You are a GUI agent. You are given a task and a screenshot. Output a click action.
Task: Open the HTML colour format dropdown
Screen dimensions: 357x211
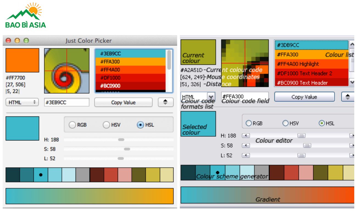(22, 102)
